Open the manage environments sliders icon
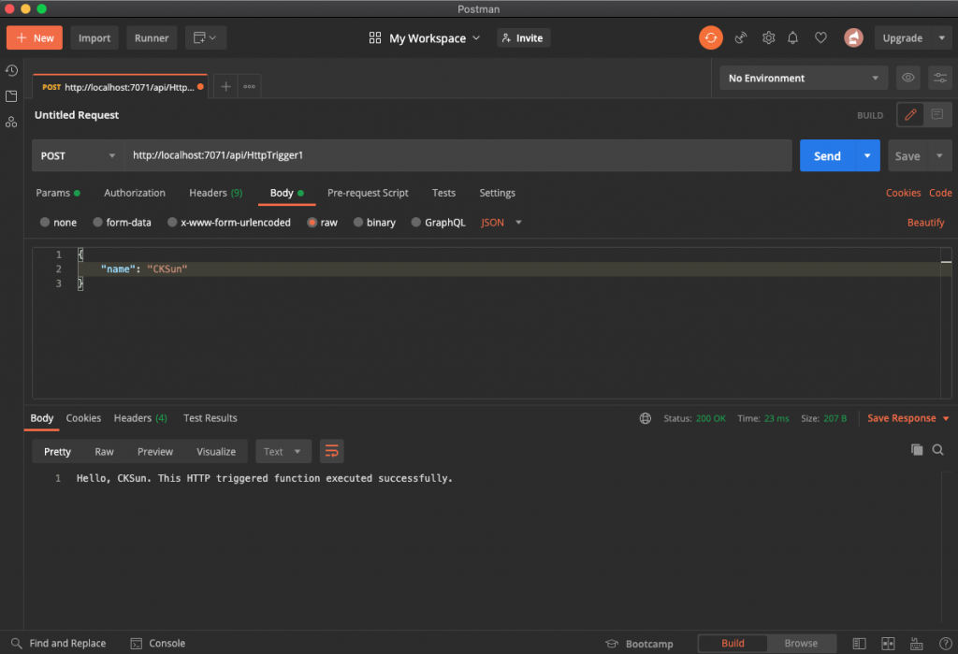958x654 pixels. click(939, 78)
